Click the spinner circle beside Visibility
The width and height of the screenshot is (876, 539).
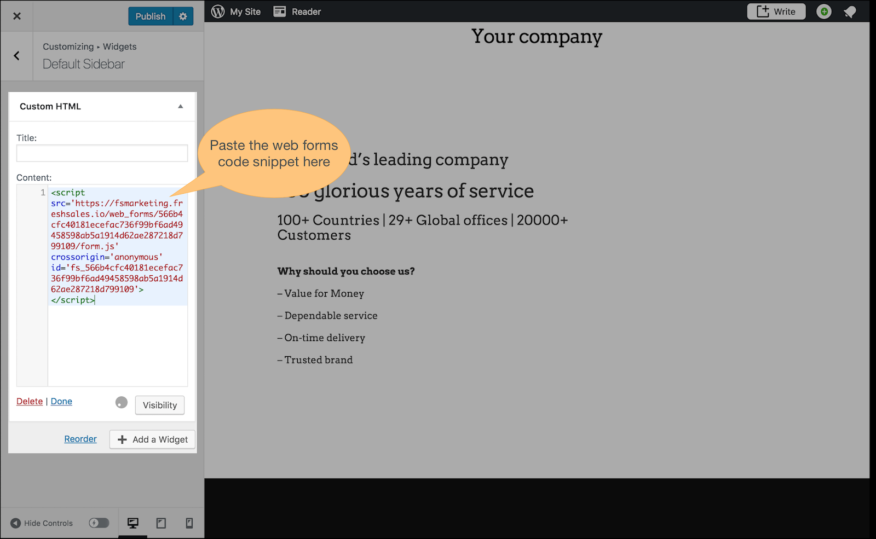click(122, 403)
